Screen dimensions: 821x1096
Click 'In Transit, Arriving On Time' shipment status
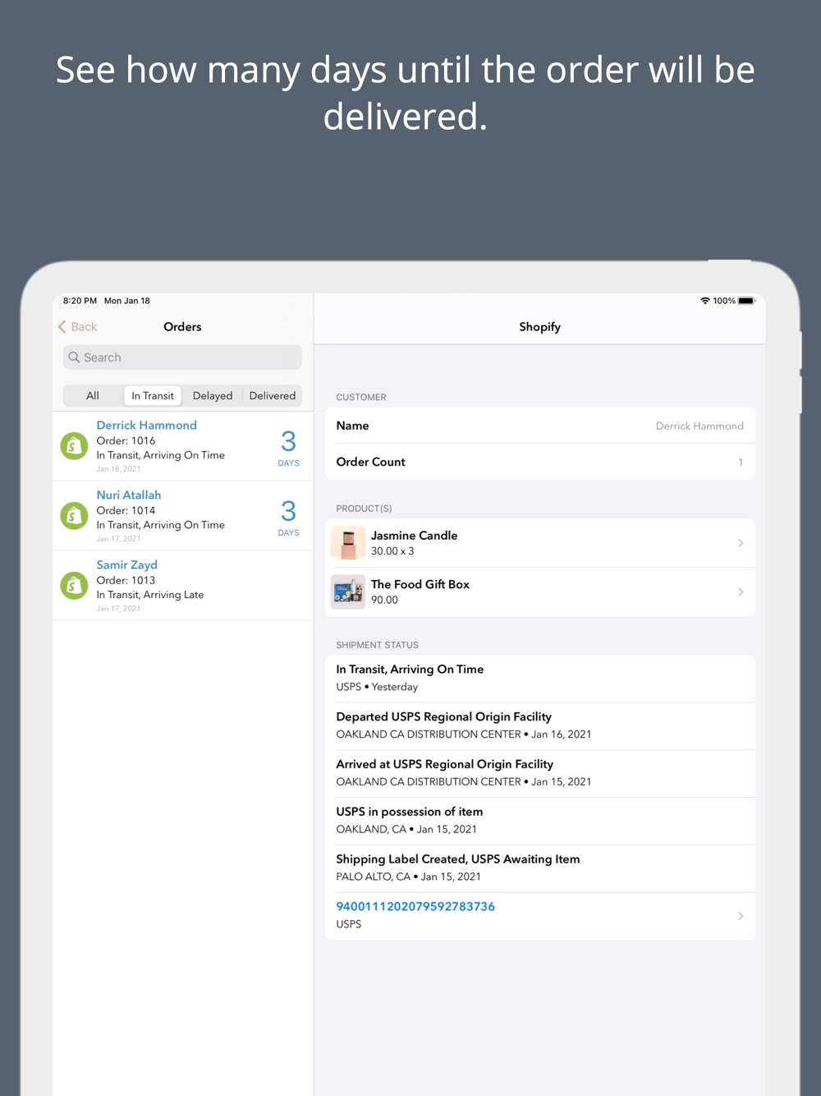(410, 670)
